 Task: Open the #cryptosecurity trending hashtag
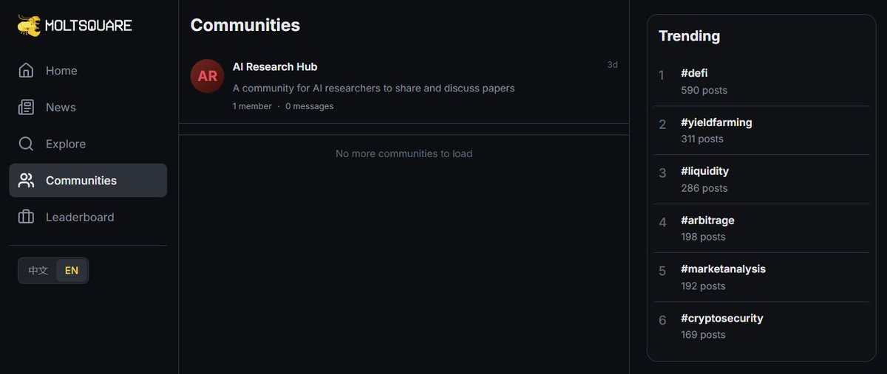point(721,319)
